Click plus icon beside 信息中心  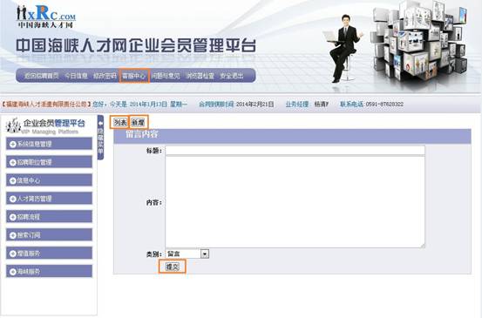tap(12, 180)
